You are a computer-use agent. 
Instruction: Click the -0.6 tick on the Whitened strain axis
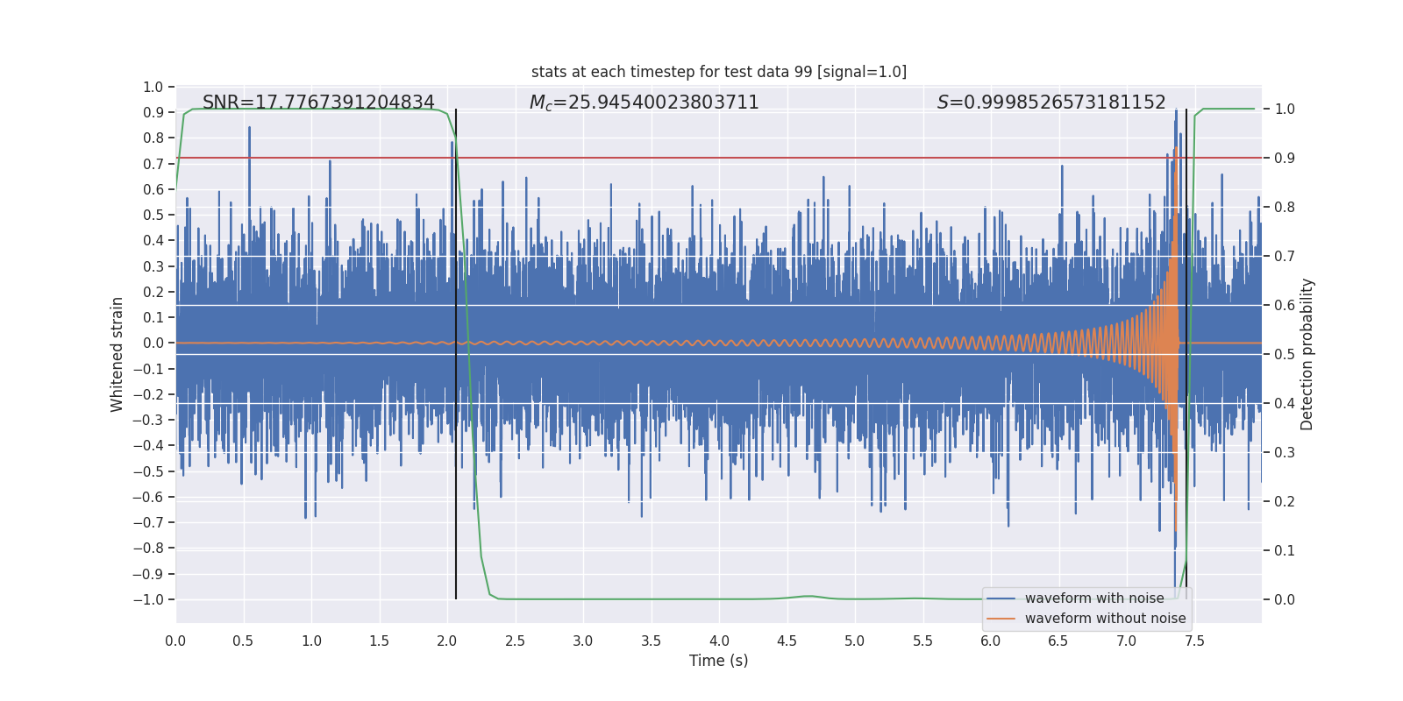pos(148,497)
